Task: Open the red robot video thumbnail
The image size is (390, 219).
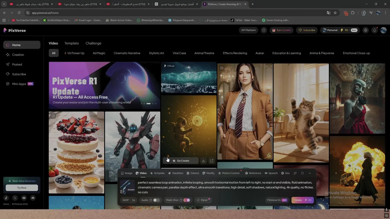Action: 133,147
